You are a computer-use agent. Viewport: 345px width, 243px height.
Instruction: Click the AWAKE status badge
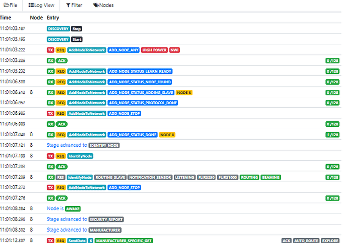pyautogui.click(x=73, y=209)
